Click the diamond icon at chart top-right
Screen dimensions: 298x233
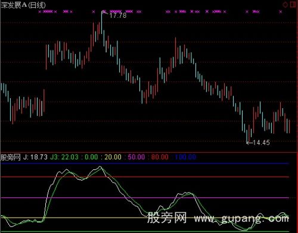coord(285,5)
